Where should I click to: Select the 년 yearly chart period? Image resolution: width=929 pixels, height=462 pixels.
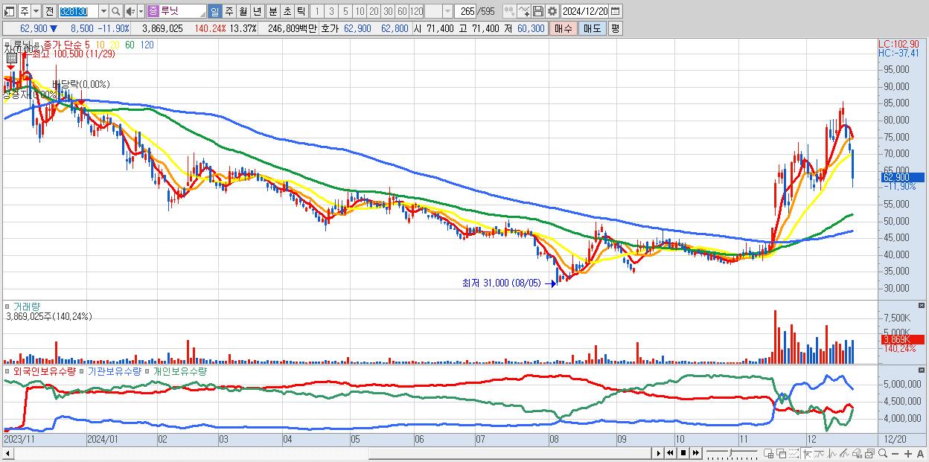tap(257, 12)
